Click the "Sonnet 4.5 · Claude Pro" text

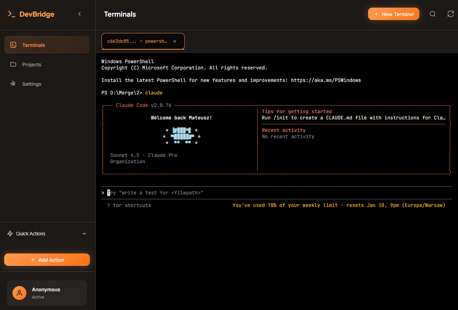point(144,155)
